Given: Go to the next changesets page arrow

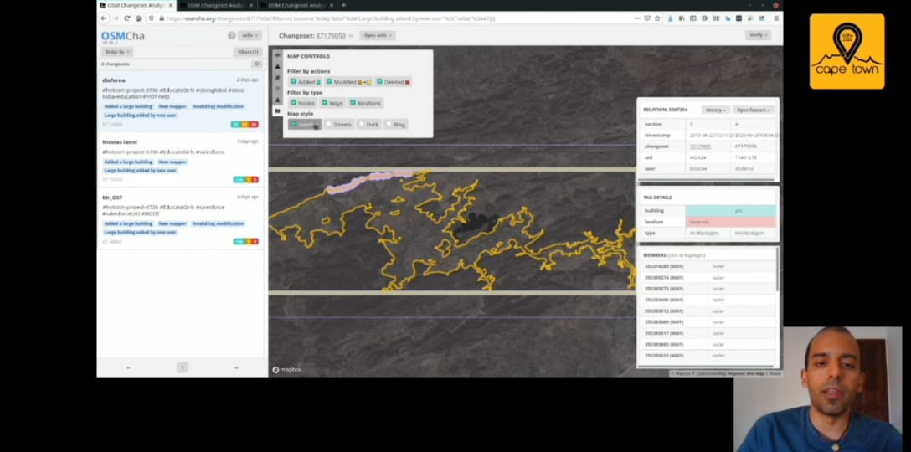Looking at the screenshot, I should [x=236, y=367].
